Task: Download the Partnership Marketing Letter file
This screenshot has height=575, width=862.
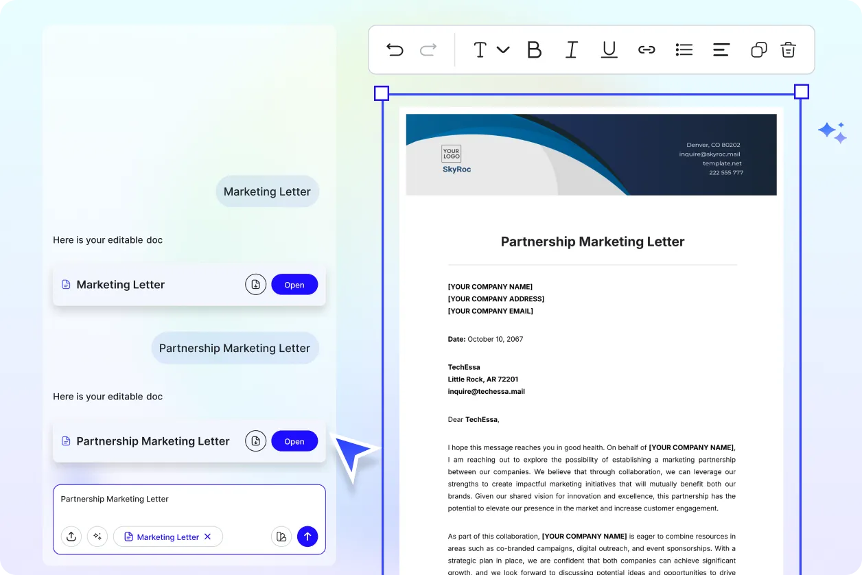Action: [255, 441]
